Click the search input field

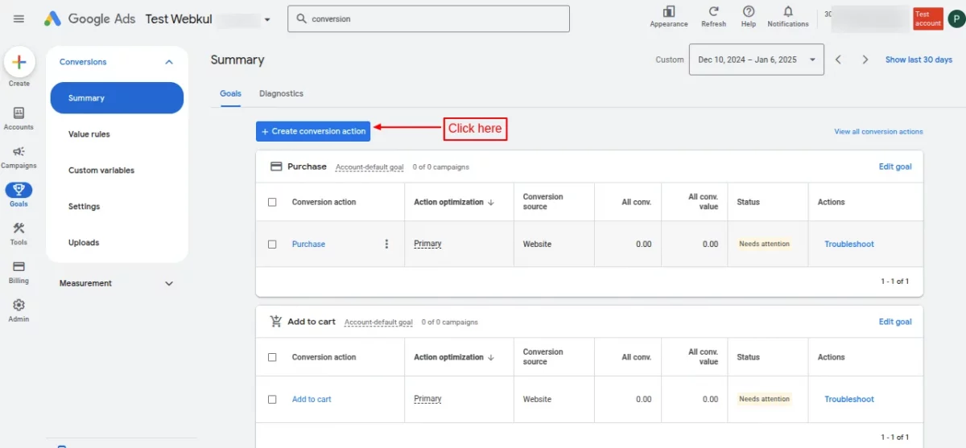pyautogui.click(x=428, y=18)
